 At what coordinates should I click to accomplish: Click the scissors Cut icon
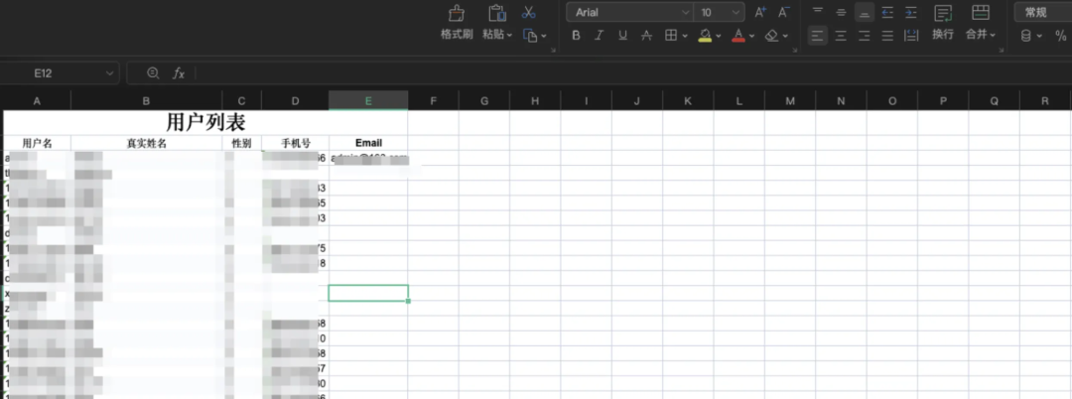(529, 13)
